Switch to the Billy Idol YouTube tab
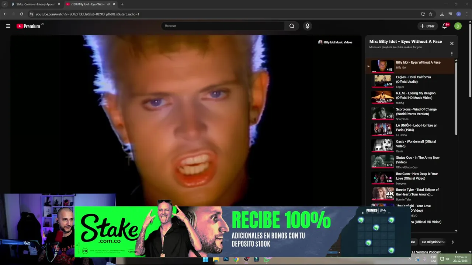 [88, 4]
